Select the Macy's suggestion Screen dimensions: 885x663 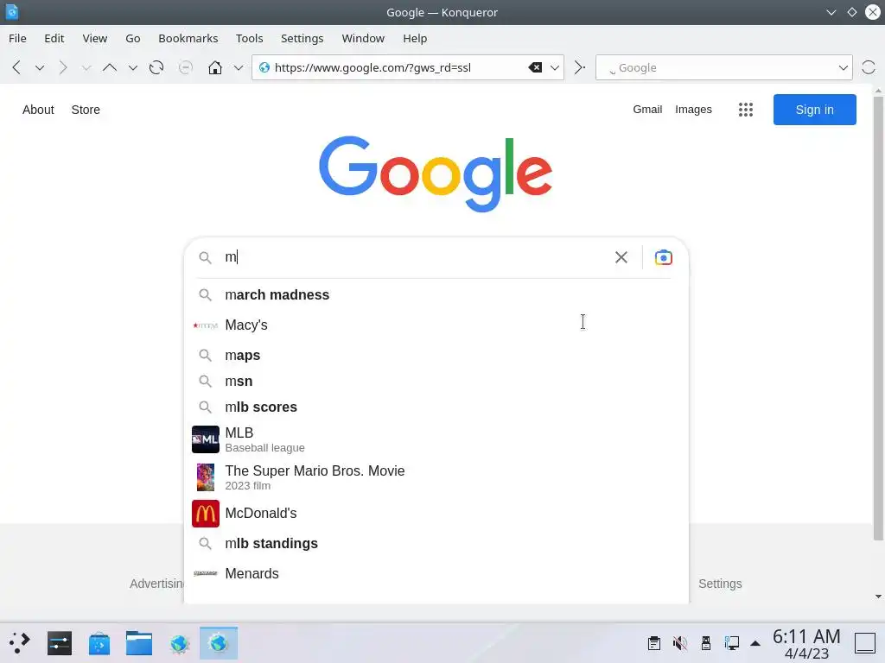point(436,325)
